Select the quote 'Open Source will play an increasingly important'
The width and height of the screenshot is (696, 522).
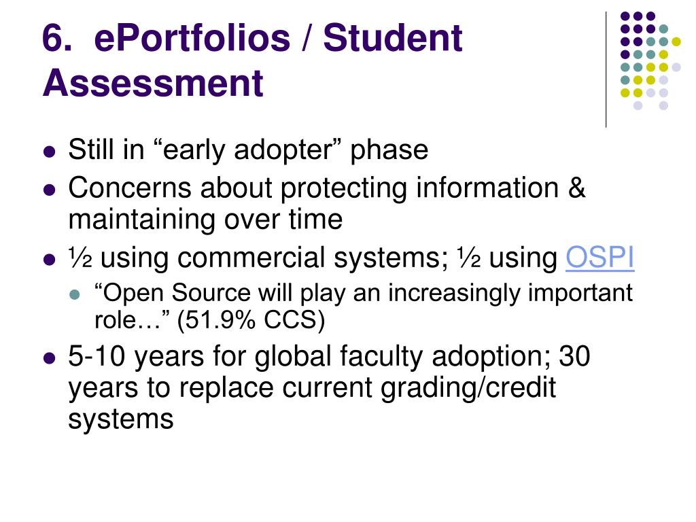[x=364, y=293]
